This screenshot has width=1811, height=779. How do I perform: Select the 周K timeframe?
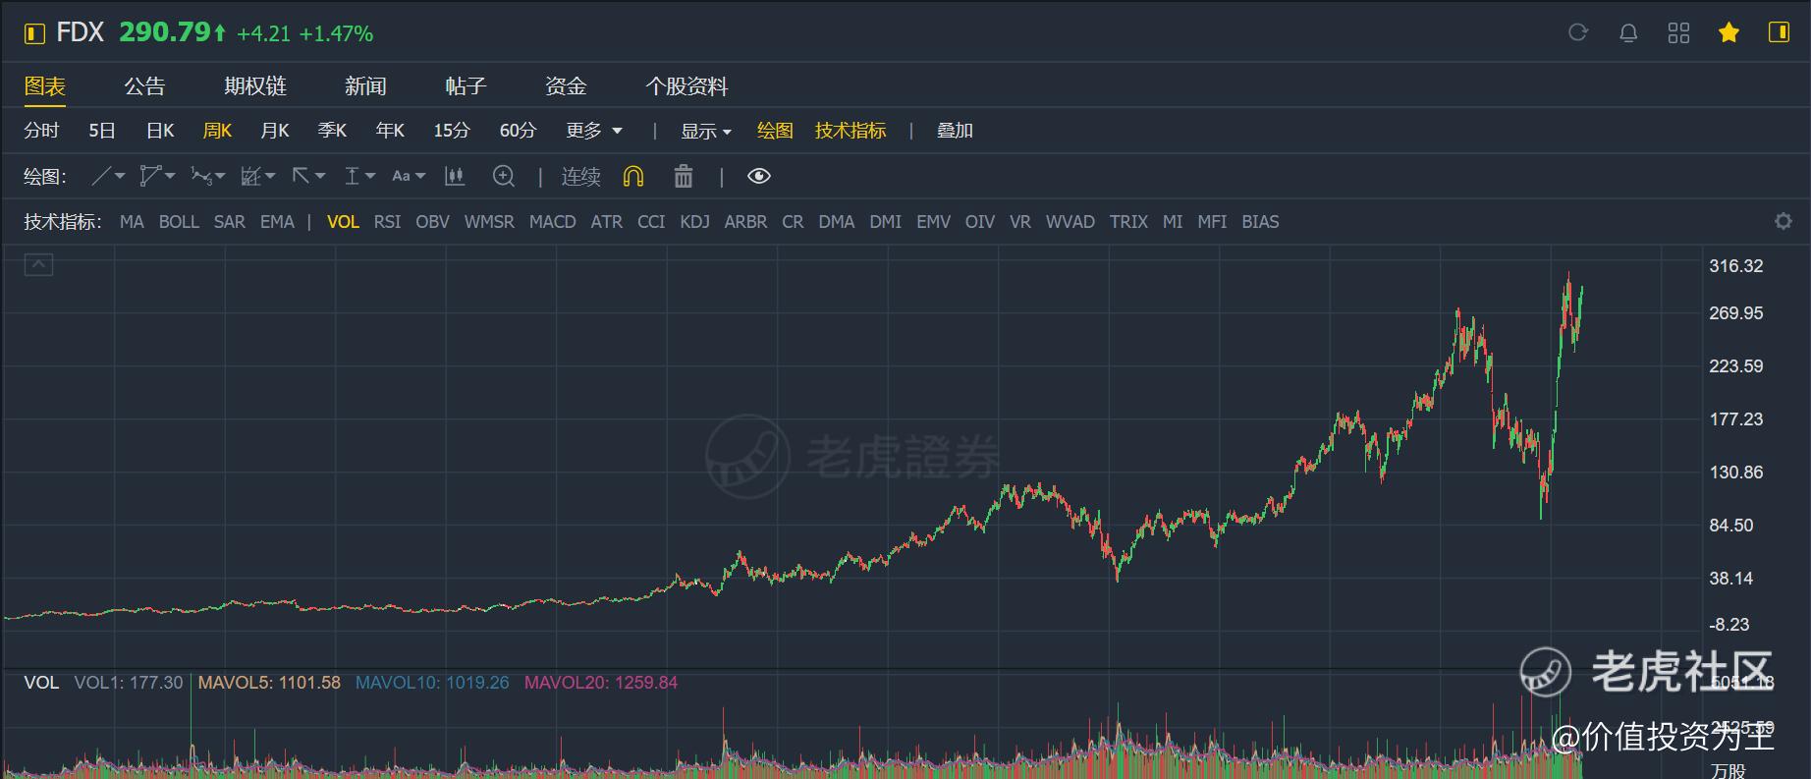coord(217,131)
